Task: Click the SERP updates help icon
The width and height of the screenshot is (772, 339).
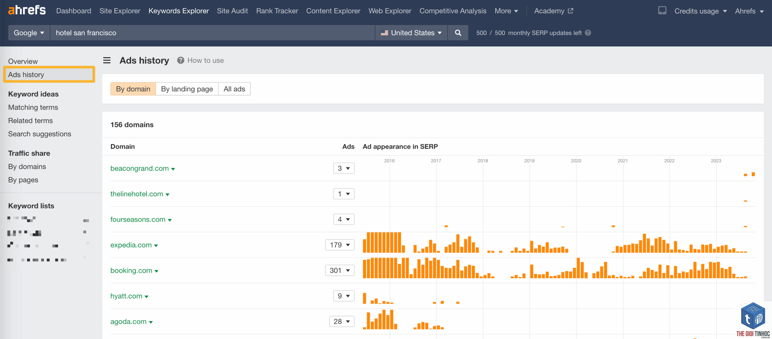Action: 588,33
